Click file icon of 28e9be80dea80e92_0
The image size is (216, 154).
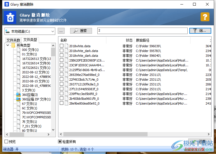pos(66,103)
